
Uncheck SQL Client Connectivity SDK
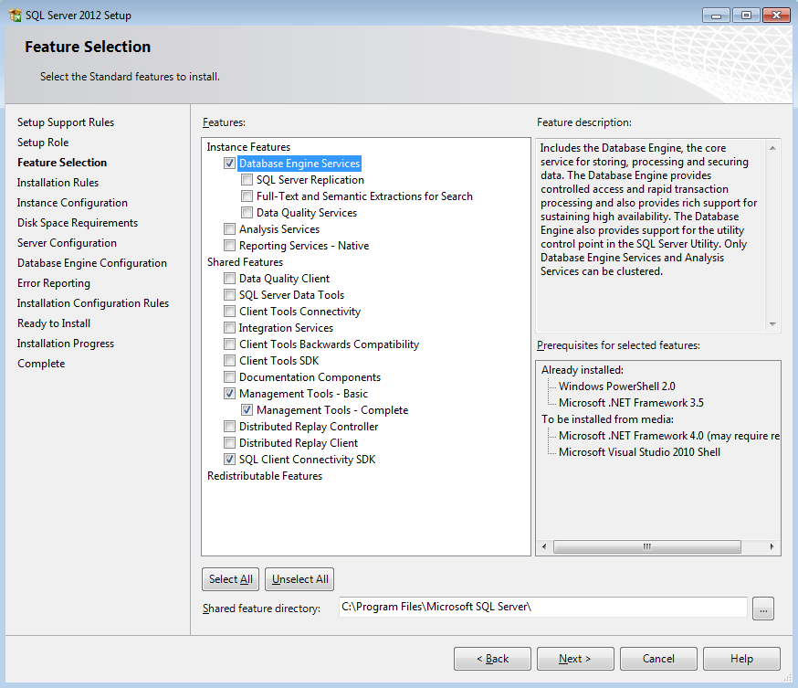229,460
